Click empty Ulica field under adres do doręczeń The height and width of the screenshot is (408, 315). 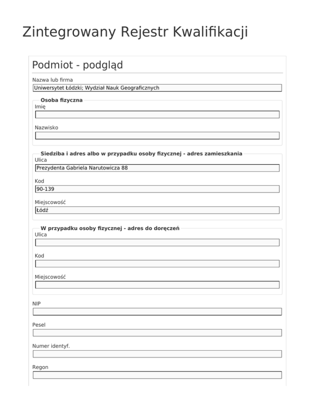[x=157, y=243]
